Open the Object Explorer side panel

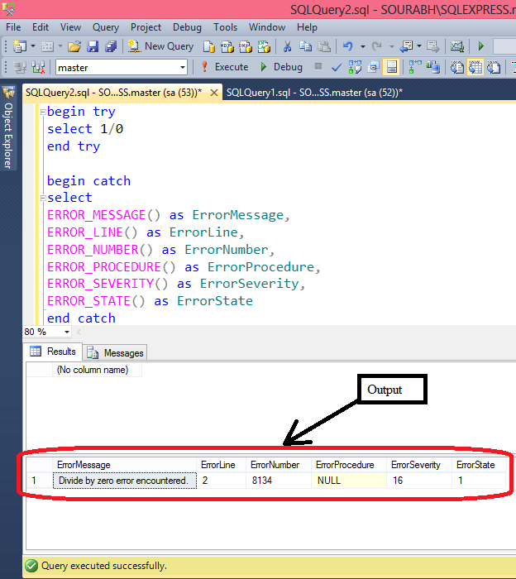pos(8,129)
